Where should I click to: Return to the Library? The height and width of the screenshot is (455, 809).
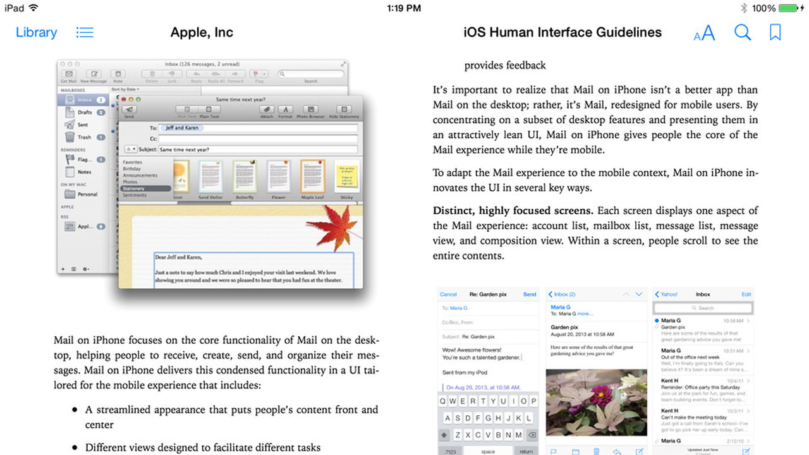click(x=36, y=32)
